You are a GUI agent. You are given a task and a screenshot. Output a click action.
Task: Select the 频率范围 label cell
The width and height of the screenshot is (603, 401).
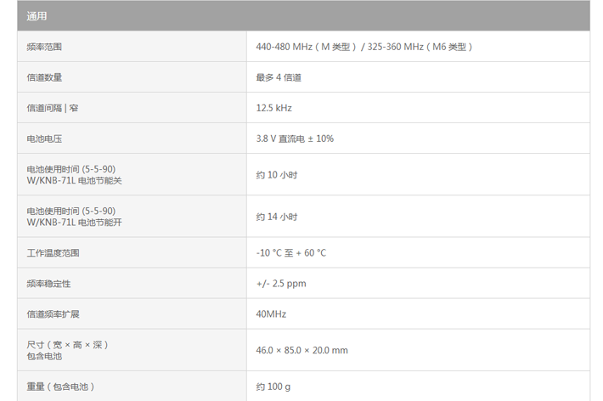tap(132, 47)
